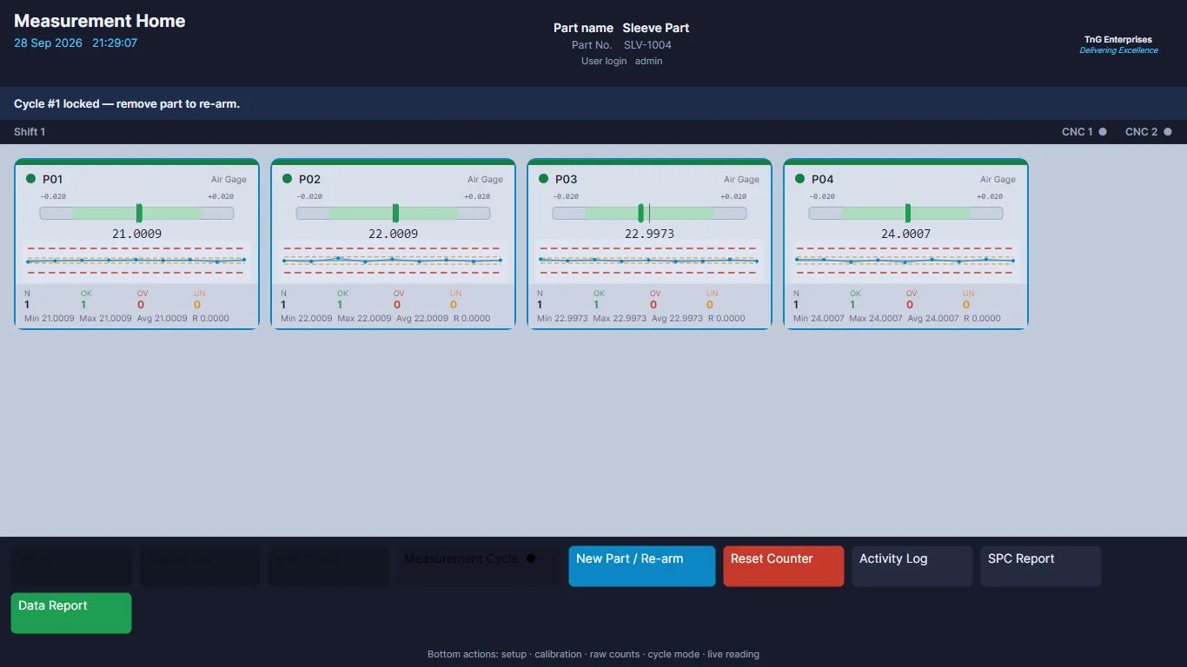
Task: Open the SPC Report
Action: (x=1041, y=566)
